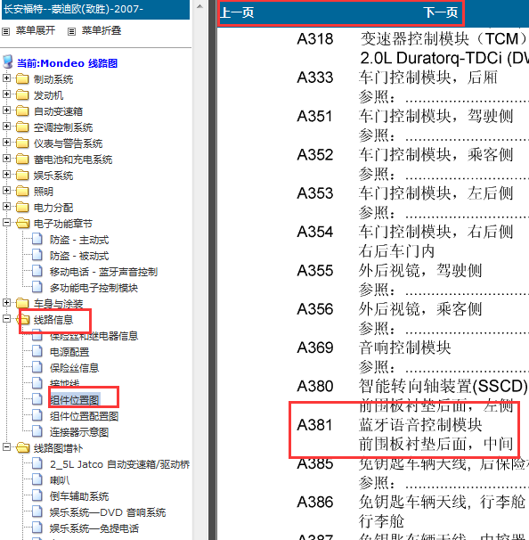Click the page icon for 多功能电子控制模块
The image size is (529, 540).
(x=37, y=287)
